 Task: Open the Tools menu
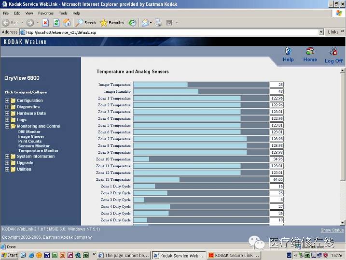click(x=63, y=13)
